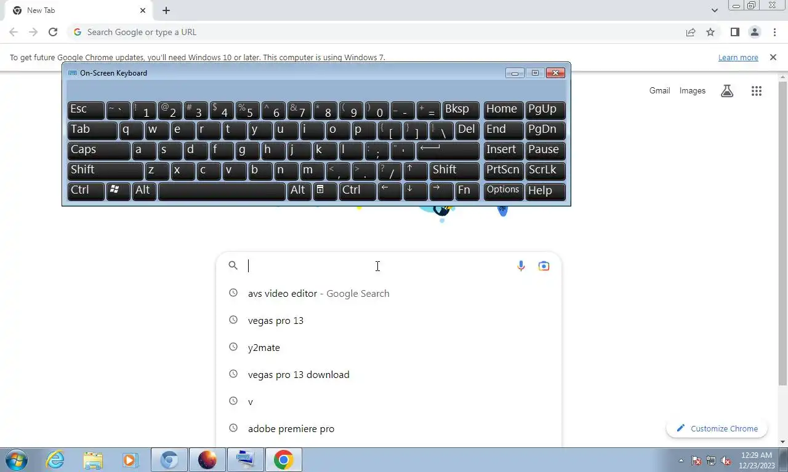The image size is (788, 472).
Task: Open the Chrome share page icon
Action: 691,32
